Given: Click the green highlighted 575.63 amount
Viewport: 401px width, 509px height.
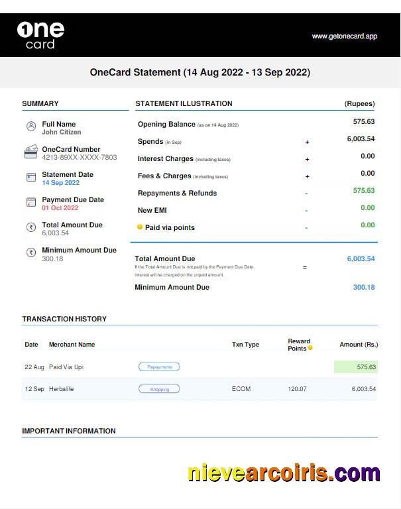Looking at the screenshot, I should tap(356, 367).
